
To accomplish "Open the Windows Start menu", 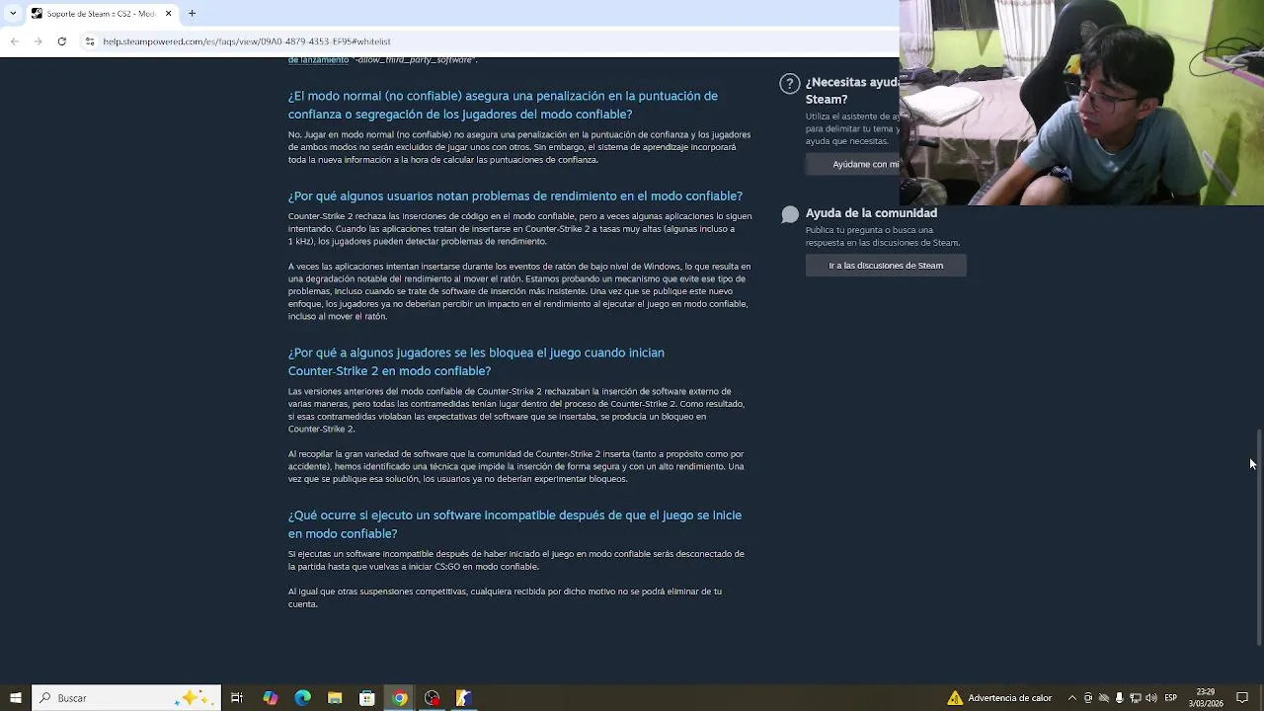I will tap(15, 698).
